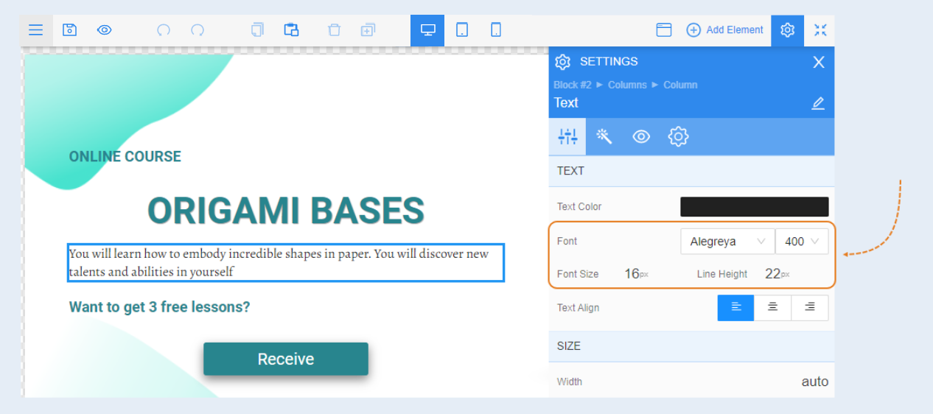Select the 'You will learn how to embody' paragraph
This screenshot has height=414, width=933.
(286, 263)
